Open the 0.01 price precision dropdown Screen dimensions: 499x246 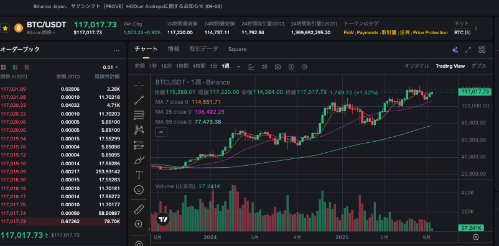tap(110, 67)
